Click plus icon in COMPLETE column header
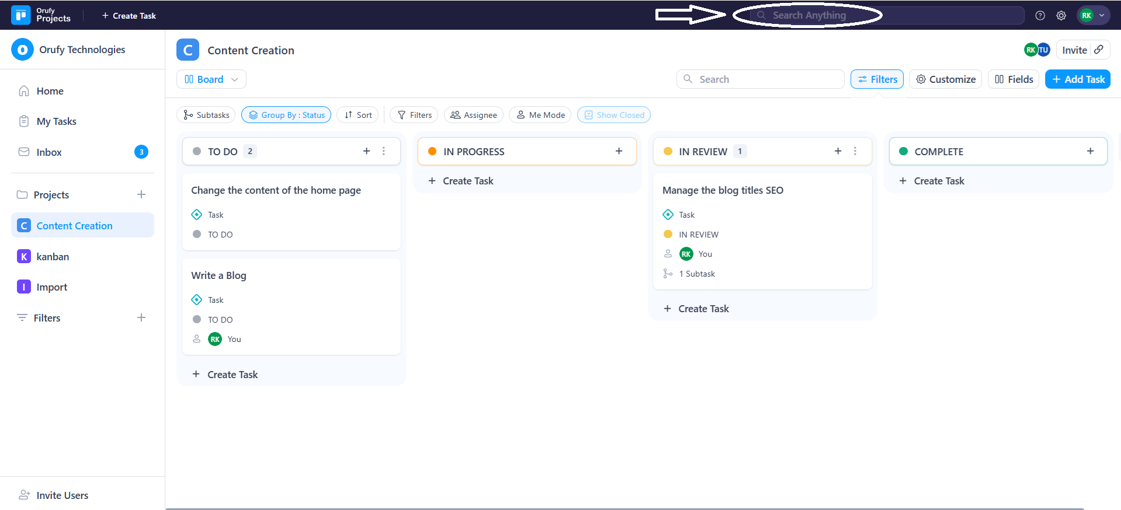Viewport: 1121px width, 510px height. tap(1090, 151)
